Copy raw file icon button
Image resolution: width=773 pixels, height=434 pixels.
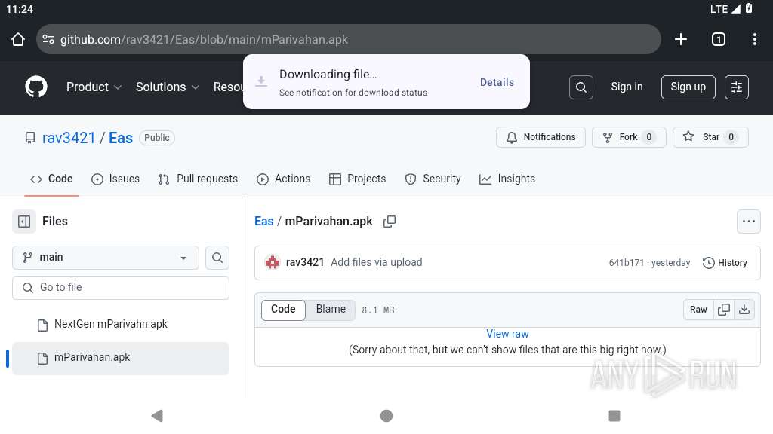(x=724, y=310)
